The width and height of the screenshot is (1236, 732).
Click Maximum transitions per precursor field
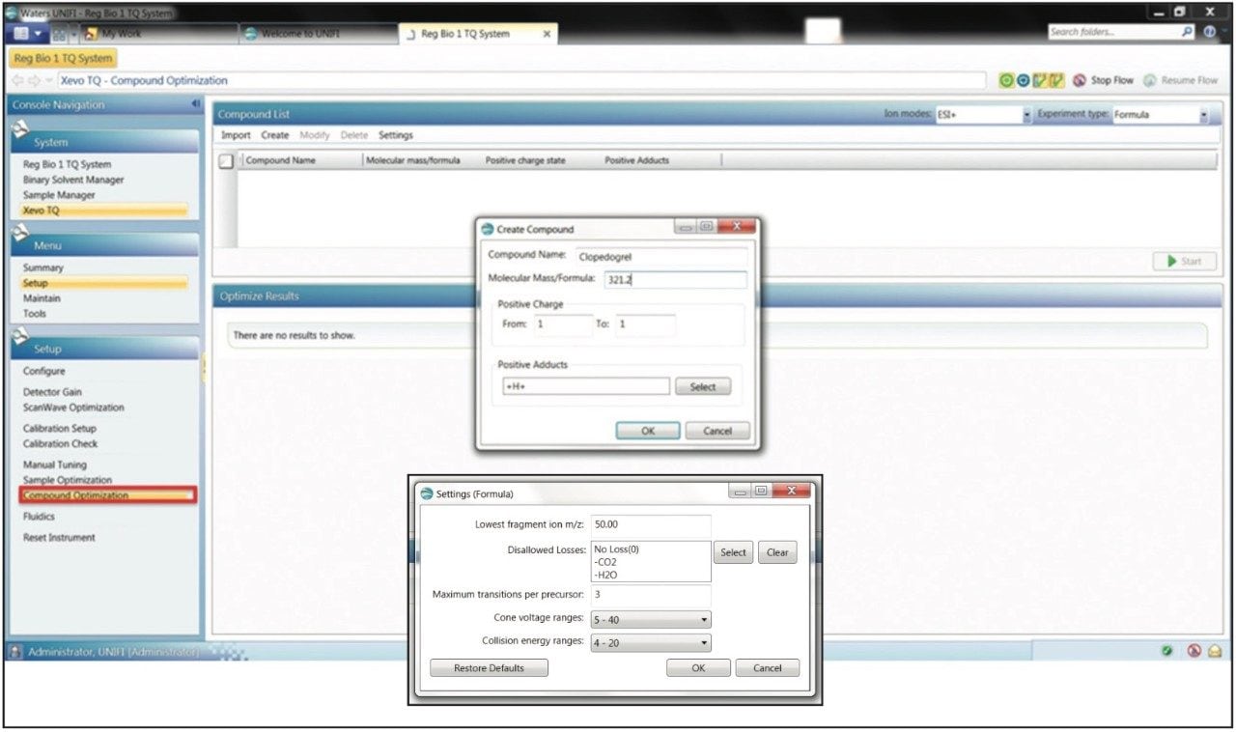[651, 595]
